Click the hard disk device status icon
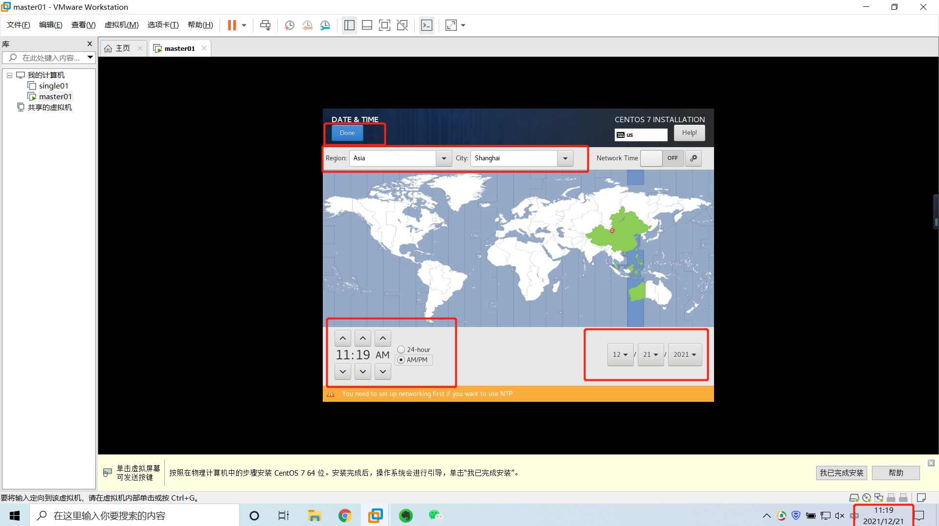This screenshot has width=939, height=526. (854, 498)
